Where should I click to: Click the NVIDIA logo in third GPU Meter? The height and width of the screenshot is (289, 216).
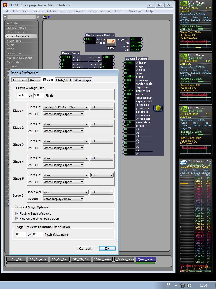183,109
